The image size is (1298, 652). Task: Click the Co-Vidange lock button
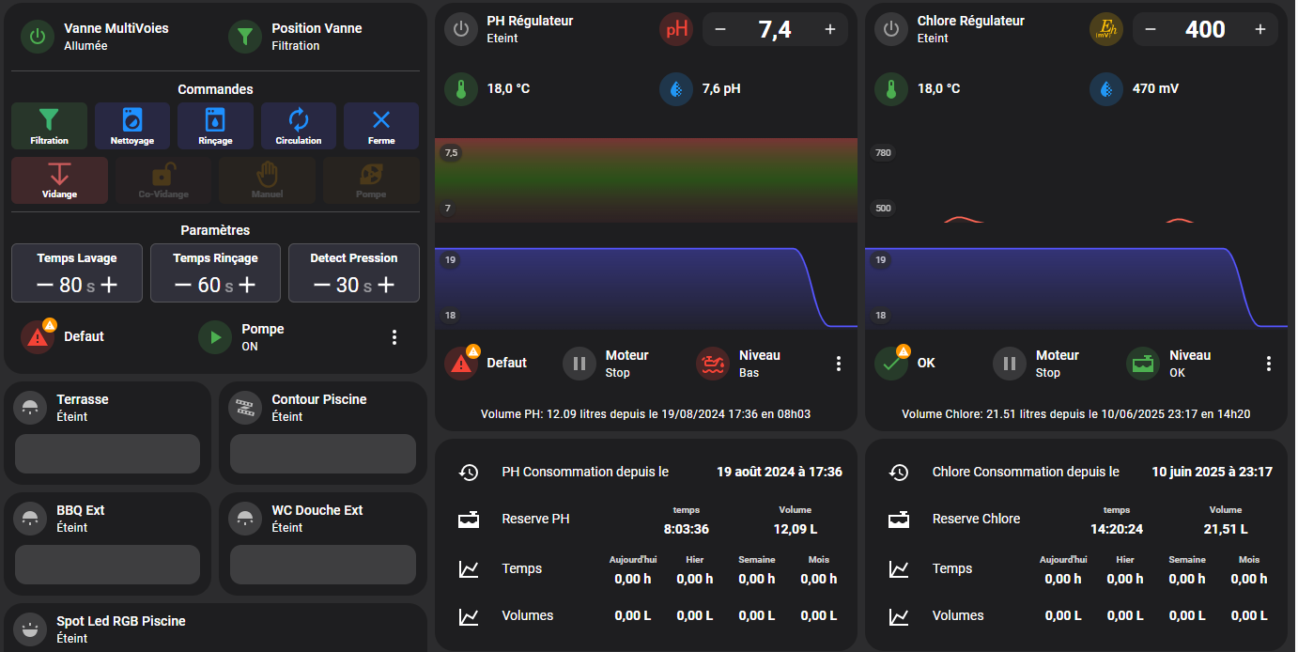pos(163,180)
